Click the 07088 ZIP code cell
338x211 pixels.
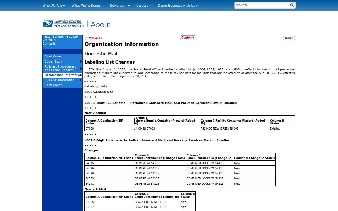[109, 128]
